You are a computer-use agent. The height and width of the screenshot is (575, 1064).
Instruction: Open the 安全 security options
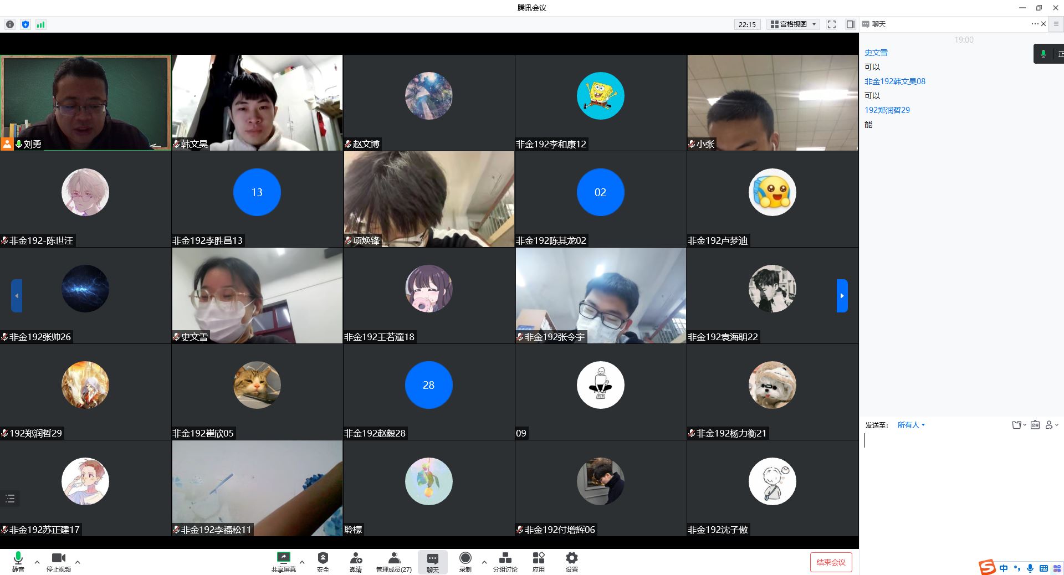point(323,561)
